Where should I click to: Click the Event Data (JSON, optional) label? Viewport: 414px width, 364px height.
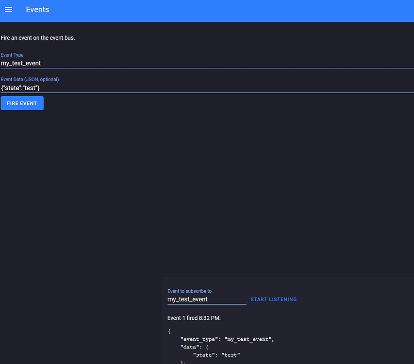29,79
